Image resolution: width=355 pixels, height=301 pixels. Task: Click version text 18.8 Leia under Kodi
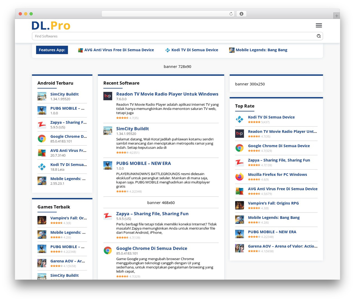[x=57, y=170]
